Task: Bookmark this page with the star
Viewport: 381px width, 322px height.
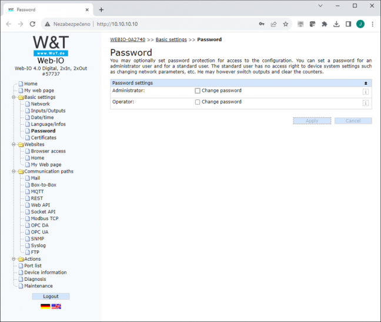Action: pos(286,24)
